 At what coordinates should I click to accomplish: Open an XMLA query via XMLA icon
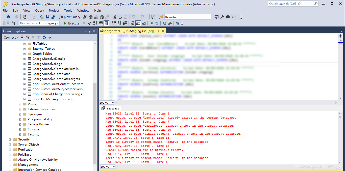tap(102, 17)
